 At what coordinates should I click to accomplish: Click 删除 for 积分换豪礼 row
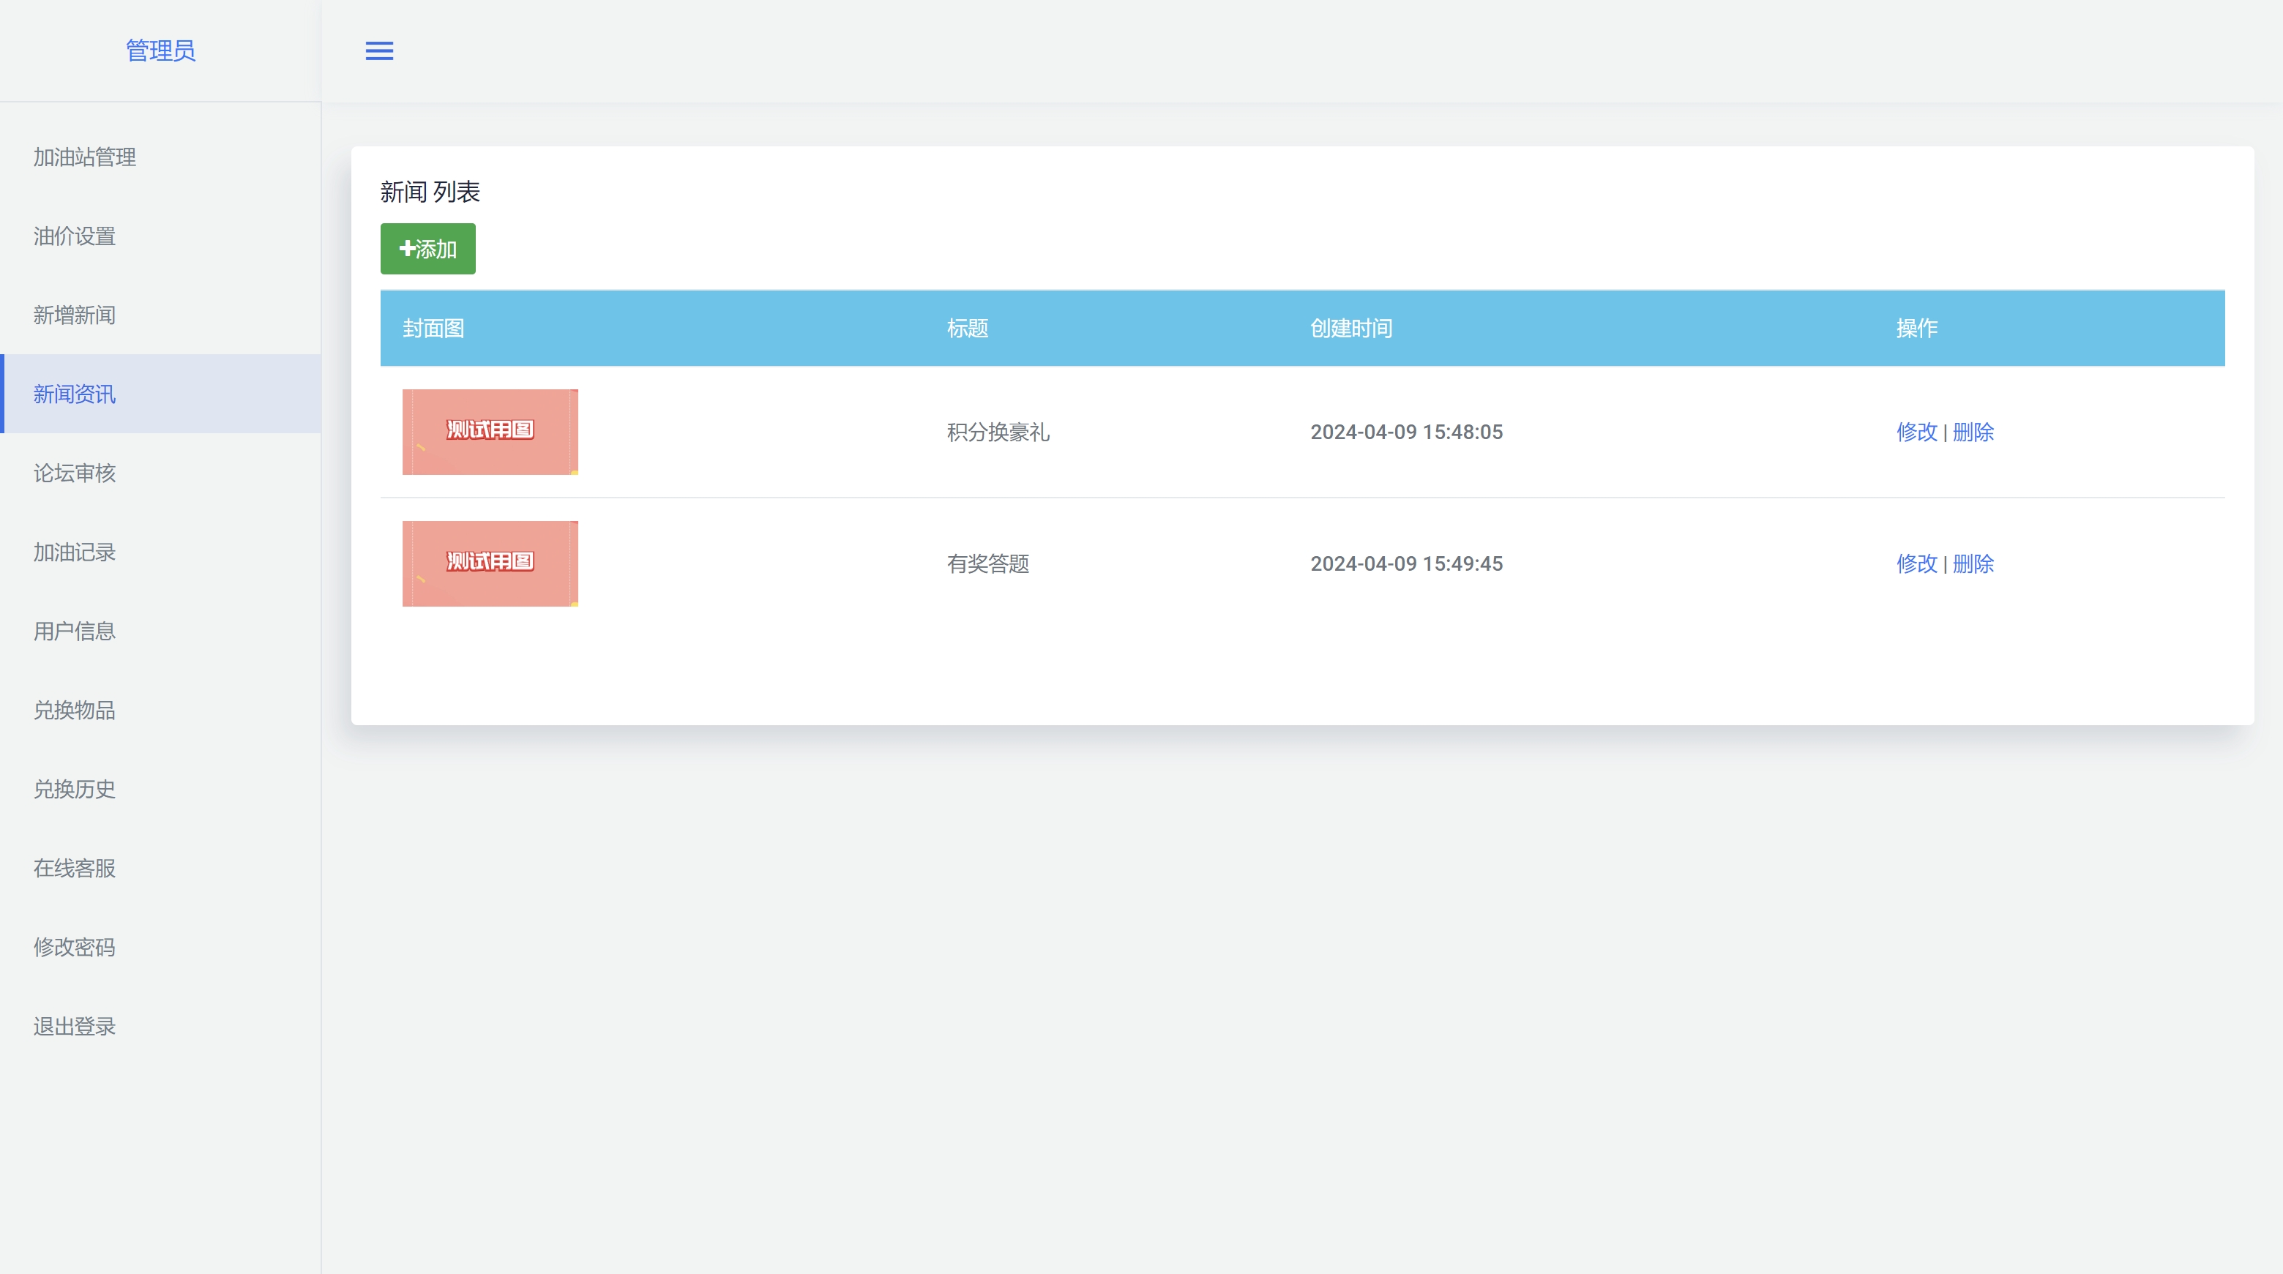1973,432
